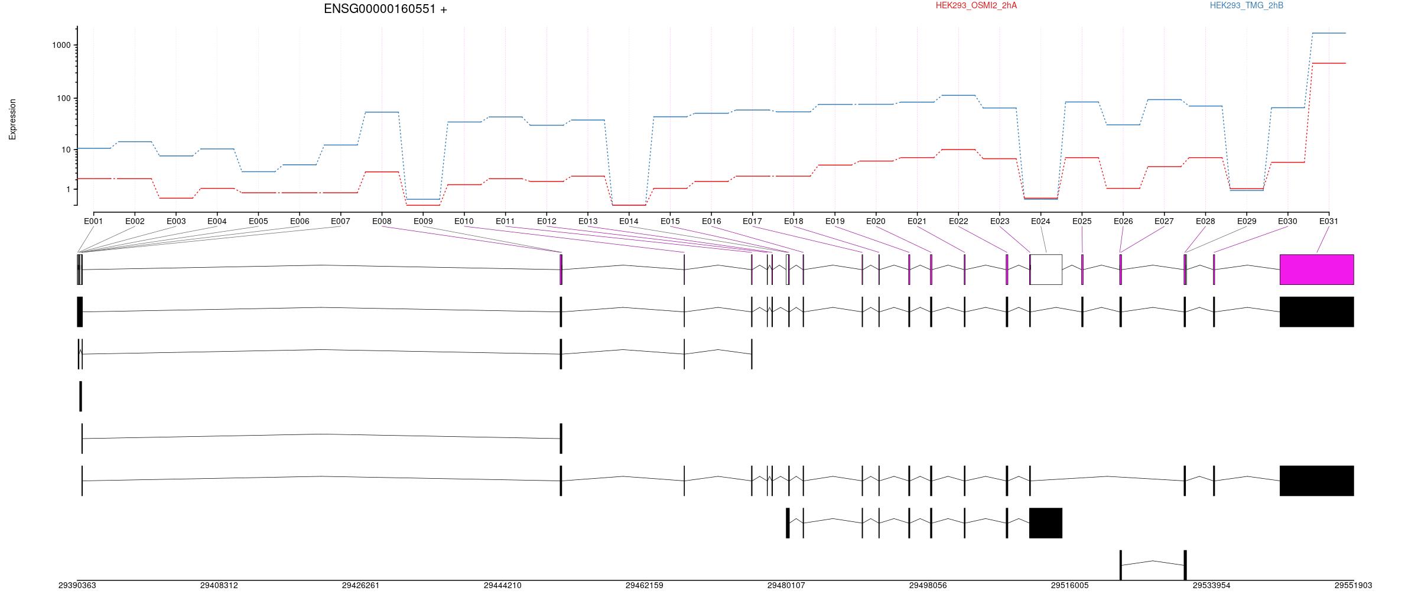Click the exon label E005
1418x597 pixels.
(x=258, y=222)
